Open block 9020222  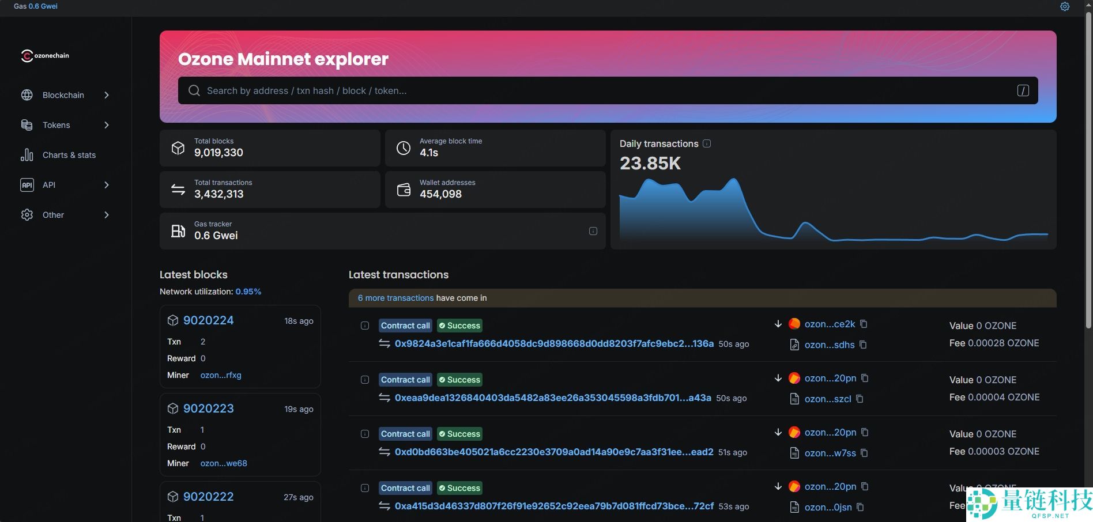[x=208, y=497]
